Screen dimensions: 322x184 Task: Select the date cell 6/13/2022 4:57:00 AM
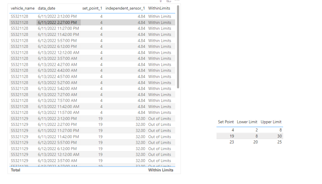(x=58, y=77)
